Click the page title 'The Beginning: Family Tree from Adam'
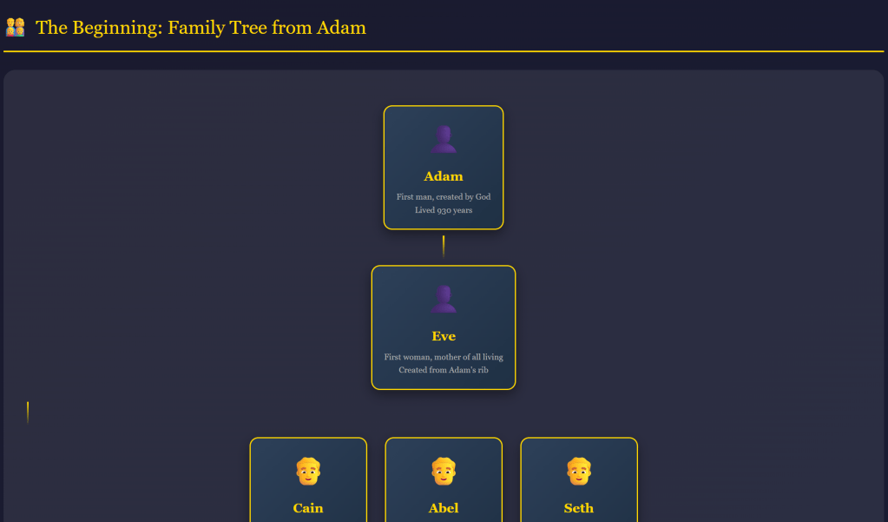Image resolution: width=888 pixels, height=522 pixels. 200,28
